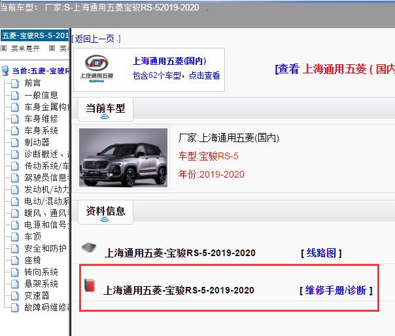
Task: Open the 线路图 link
Action: [321, 253]
